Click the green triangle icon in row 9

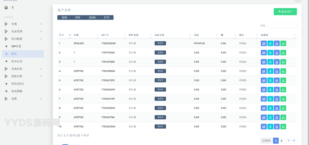pos(283,117)
